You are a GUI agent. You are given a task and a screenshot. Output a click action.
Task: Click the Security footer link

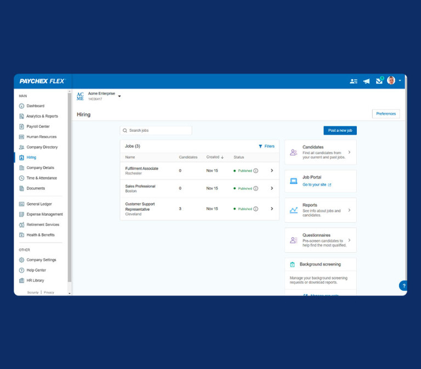(33, 292)
